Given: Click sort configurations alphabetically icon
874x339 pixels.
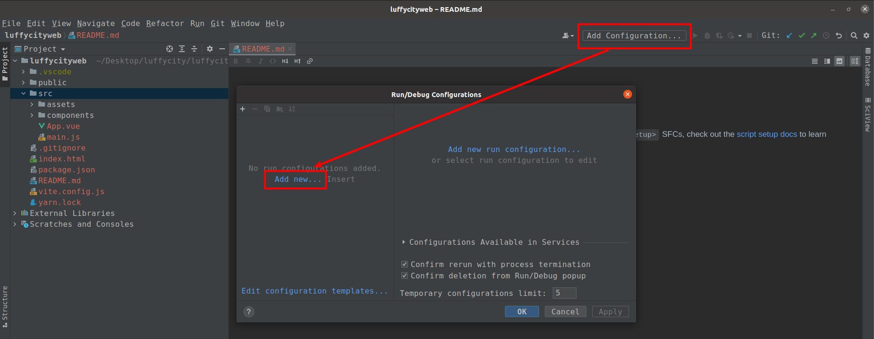Looking at the screenshot, I should tap(292, 109).
